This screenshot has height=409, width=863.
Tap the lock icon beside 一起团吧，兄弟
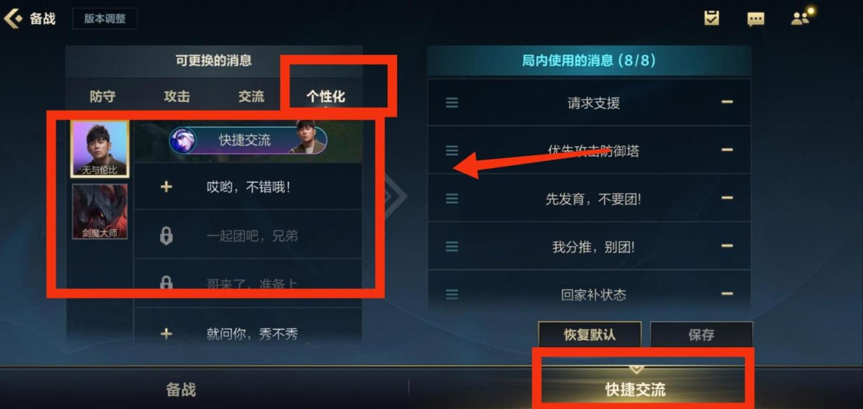click(166, 236)
